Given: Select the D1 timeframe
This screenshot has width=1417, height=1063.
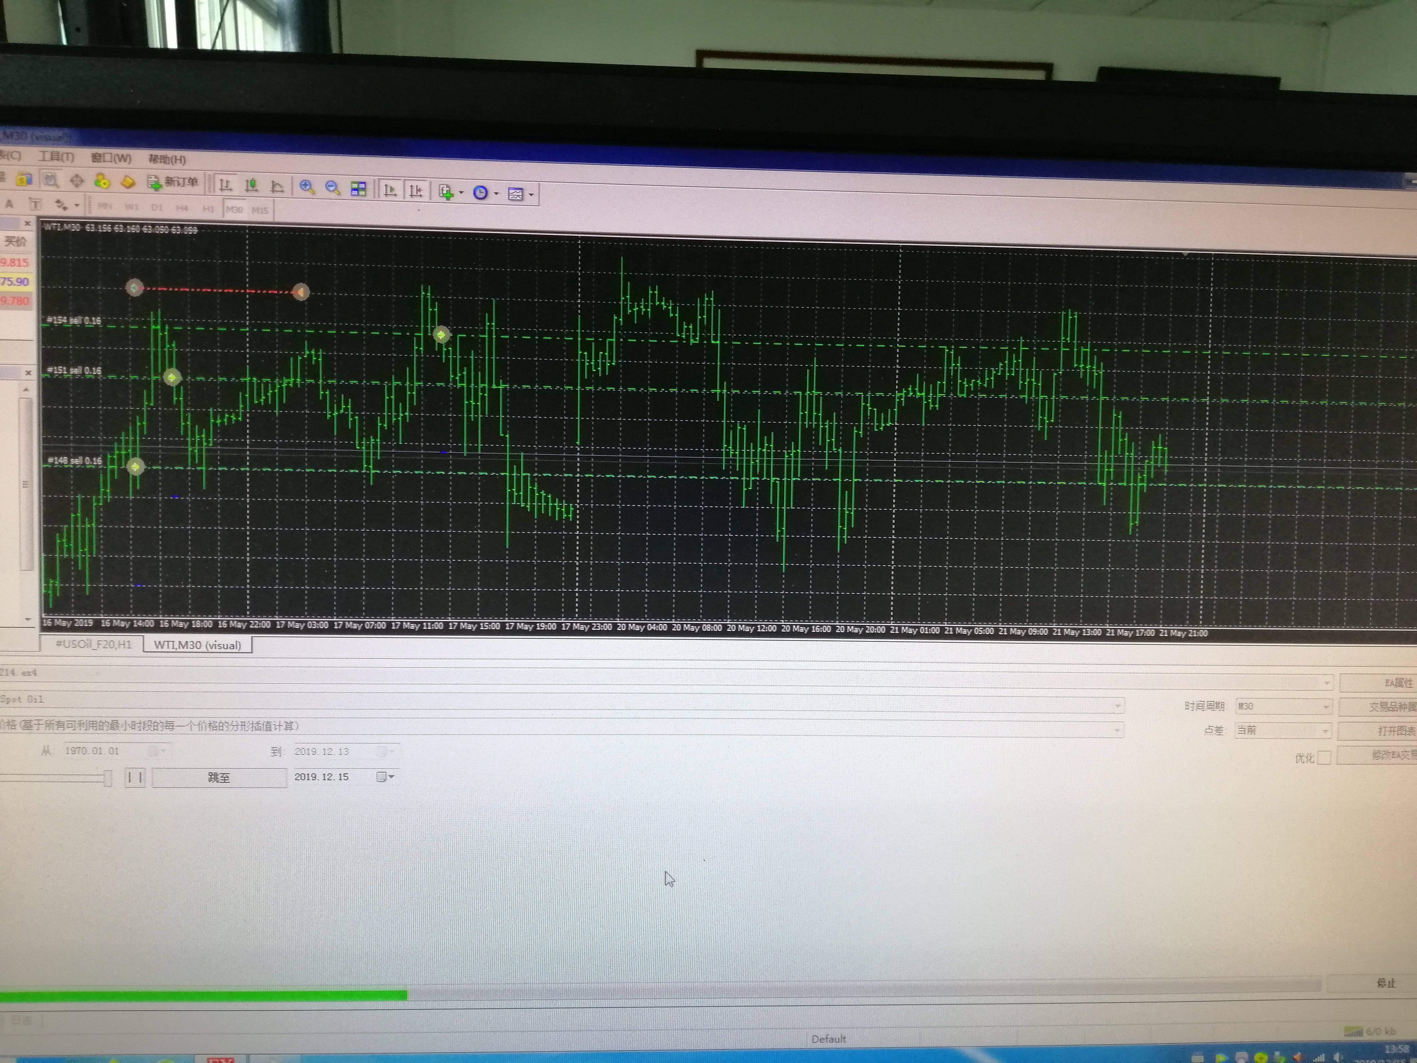Looking at the screenshot, I should [157, 208].
